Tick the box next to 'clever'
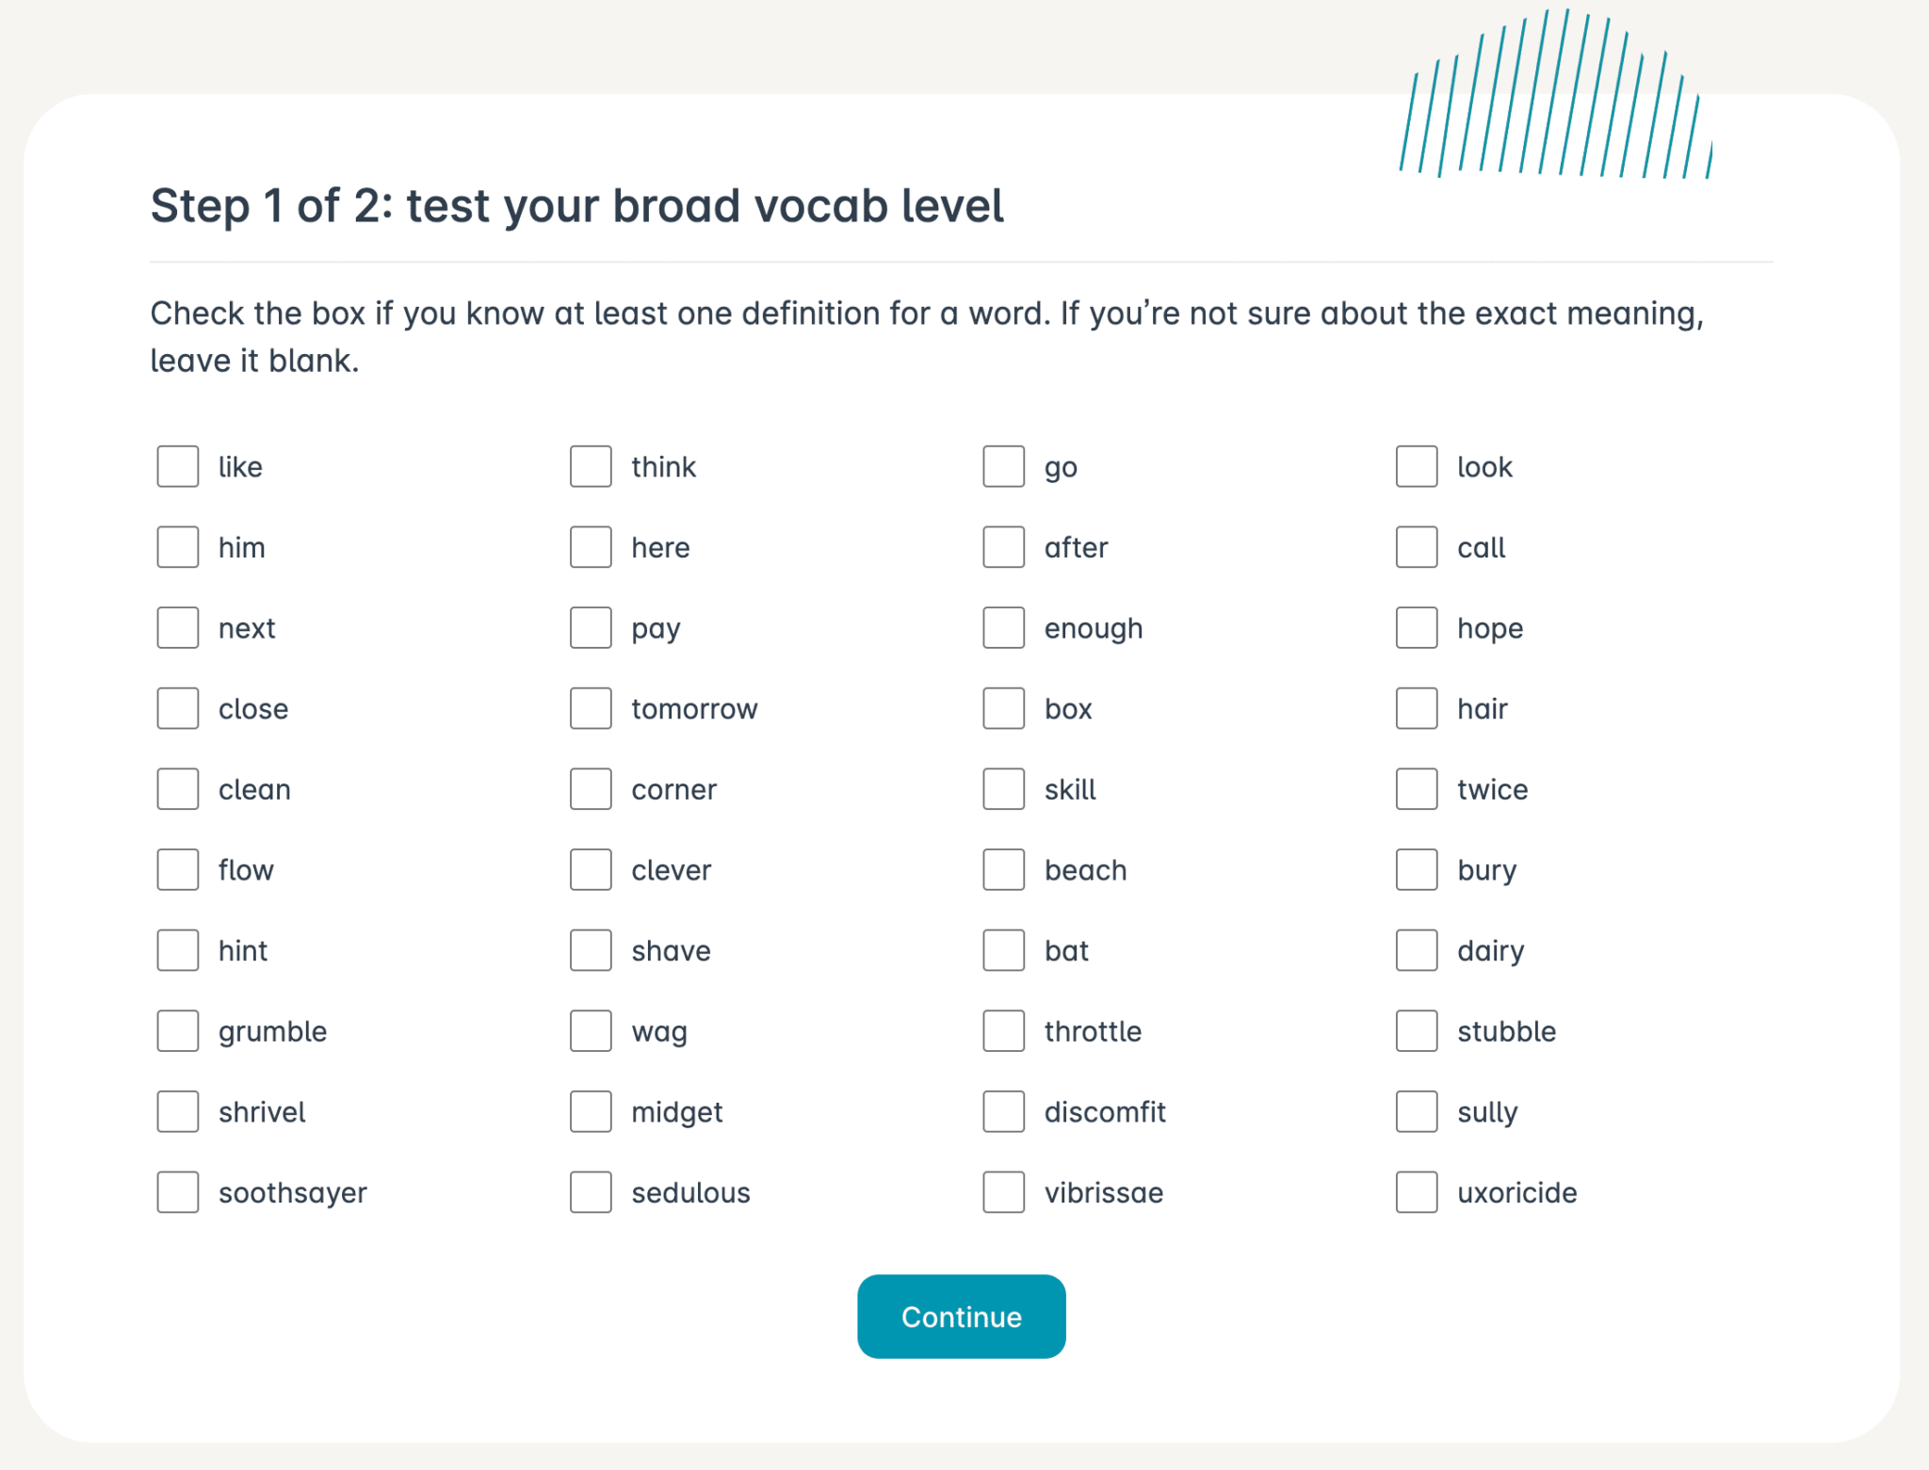 (591, 870)
